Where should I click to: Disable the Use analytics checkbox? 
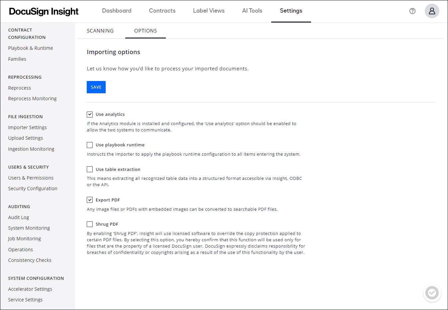pos(89,114)
